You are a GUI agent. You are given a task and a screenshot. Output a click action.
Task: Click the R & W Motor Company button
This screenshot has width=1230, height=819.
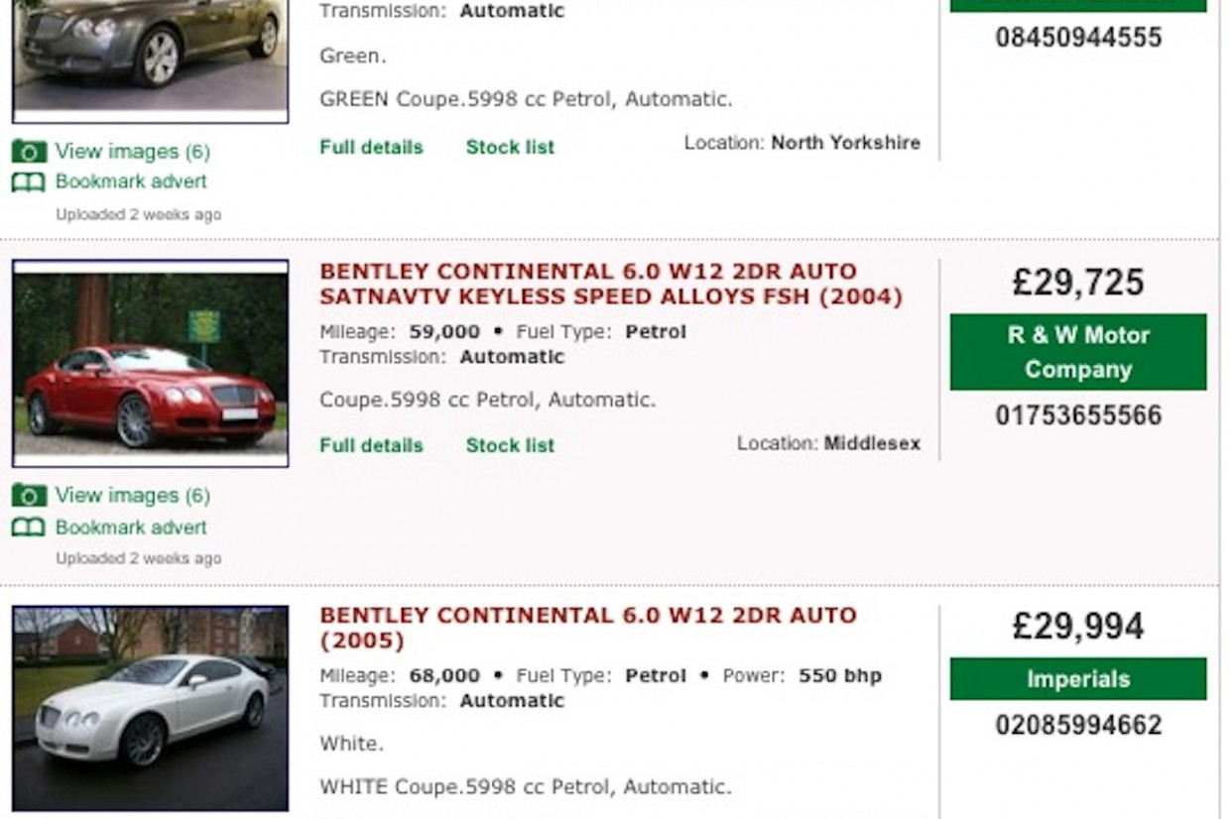click(1078, 352)
